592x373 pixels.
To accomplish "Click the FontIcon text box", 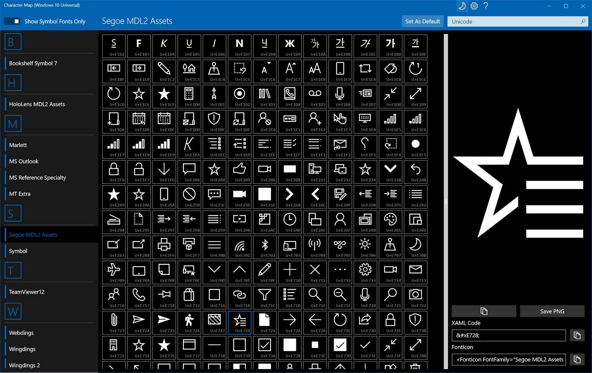I will coord(509,359).
